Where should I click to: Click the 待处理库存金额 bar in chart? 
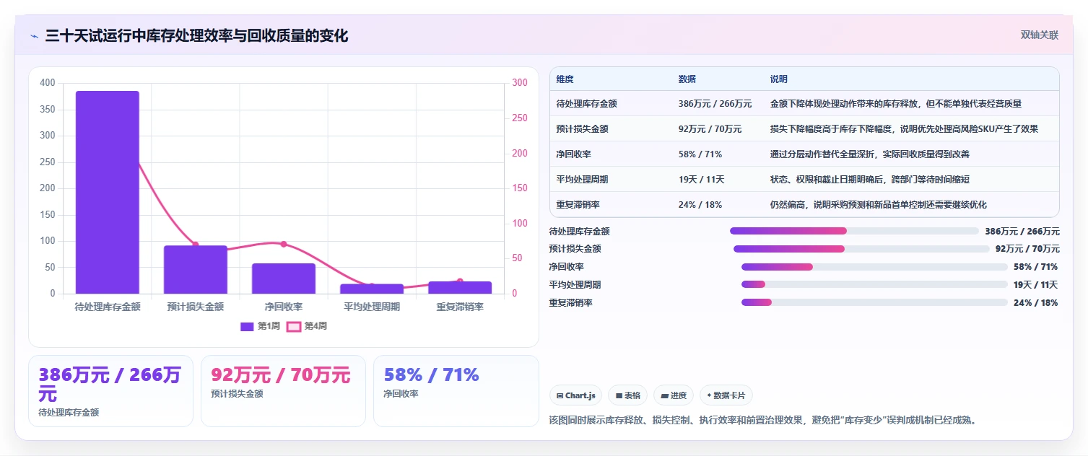click(x=108, y=192)
